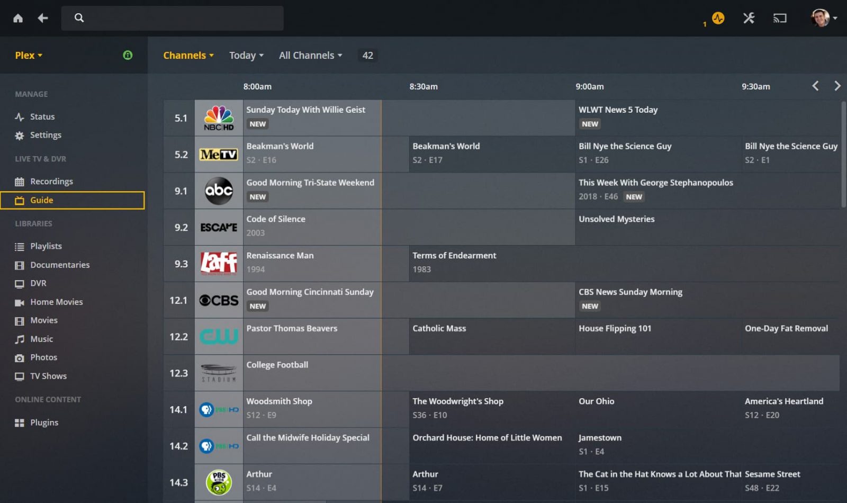
Task: Select Bill Nye the Science Guy S1 E26
Action: [658, 155]
